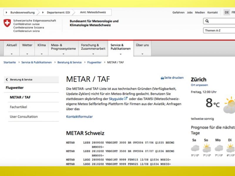Click the Seite drucken link
235x176 pixels.
pos(174,78)
